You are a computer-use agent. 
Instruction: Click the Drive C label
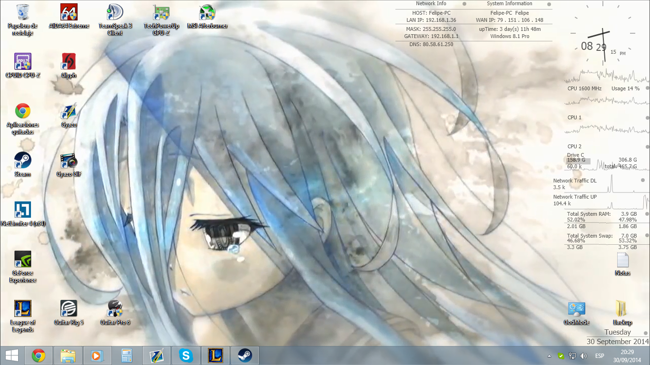(575, 155)
